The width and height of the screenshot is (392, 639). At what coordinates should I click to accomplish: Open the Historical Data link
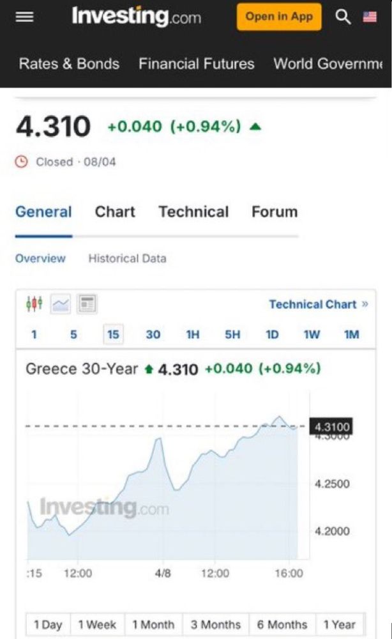pyautogui.click(x=128, y=258)
